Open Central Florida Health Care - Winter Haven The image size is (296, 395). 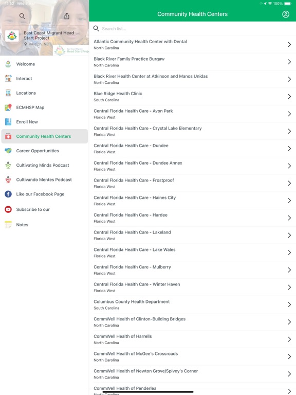[x=193, y=287]
